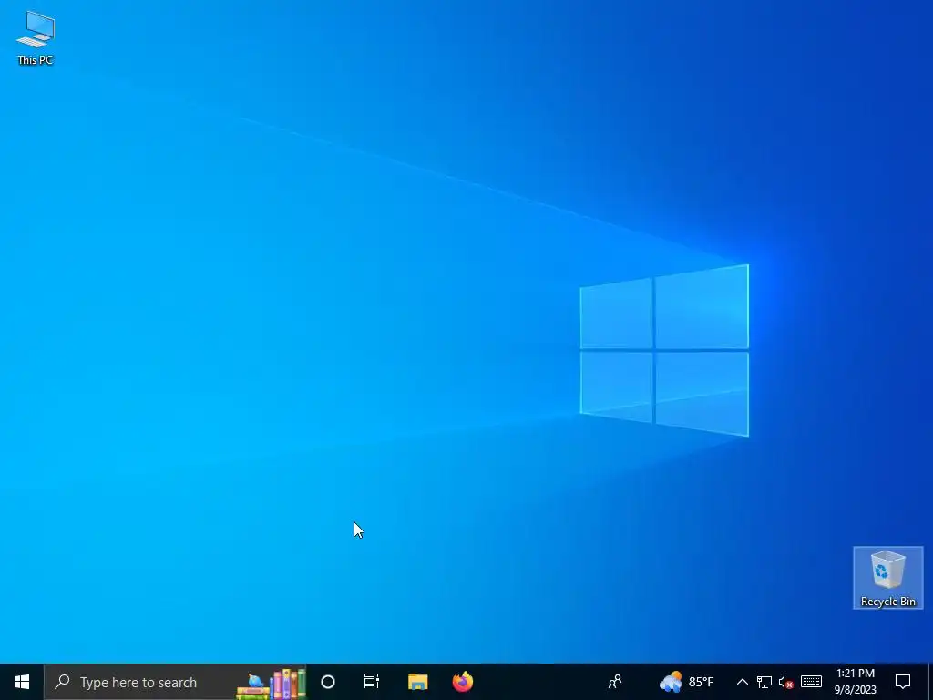
Task: Open the Windows Start menu
Action: [22, 682]
